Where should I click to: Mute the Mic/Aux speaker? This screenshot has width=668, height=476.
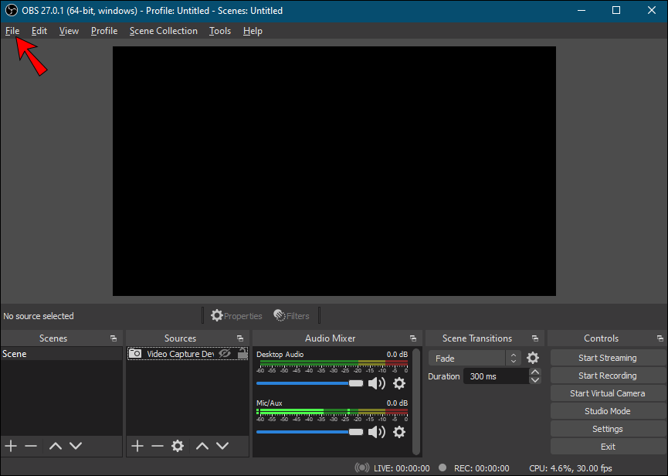coord(377,432)
